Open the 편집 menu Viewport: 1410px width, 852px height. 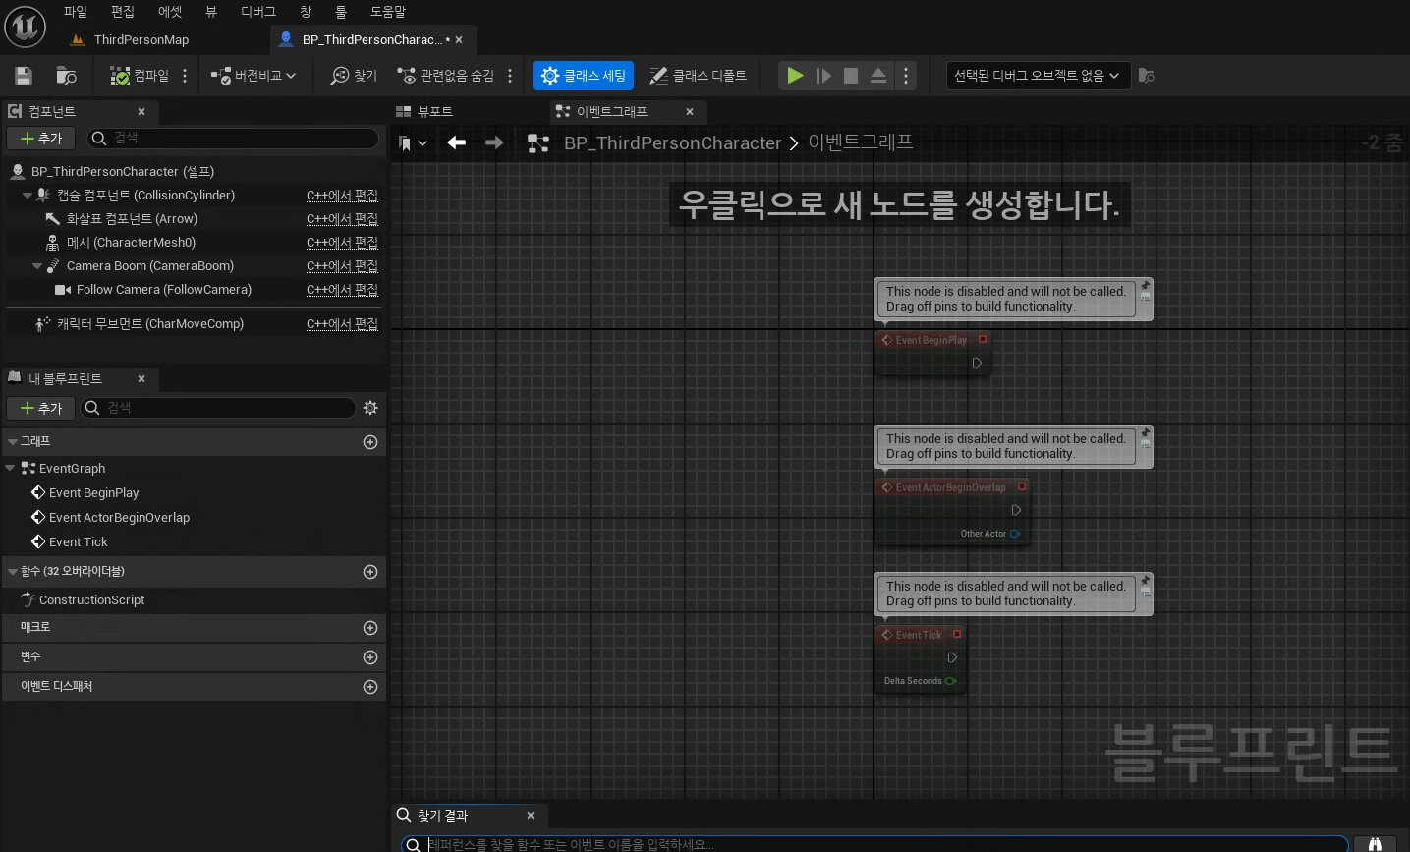pos(123,12)
